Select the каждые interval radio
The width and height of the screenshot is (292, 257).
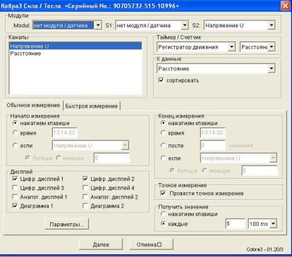(x=163, y=224)
